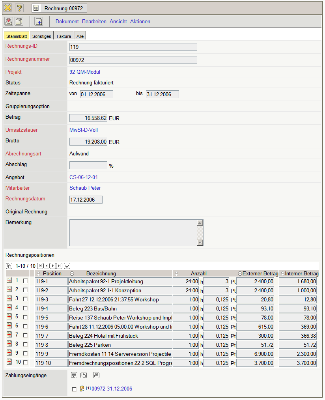325x400 pixels.
Task: Open the Aktionen dropdown menu
Action: [x=140, y=22]
